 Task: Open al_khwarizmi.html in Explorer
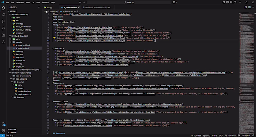[23, 45]
